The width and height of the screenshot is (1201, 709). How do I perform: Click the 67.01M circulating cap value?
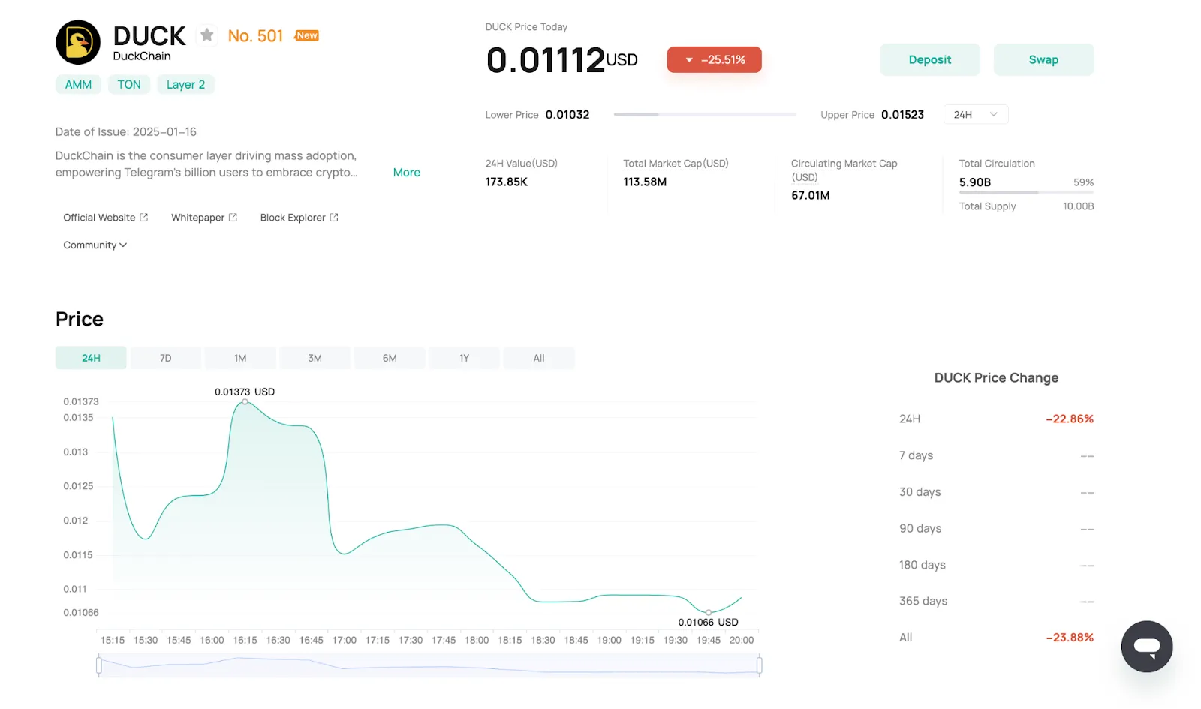pyautogui.click(x=811, y=196)
